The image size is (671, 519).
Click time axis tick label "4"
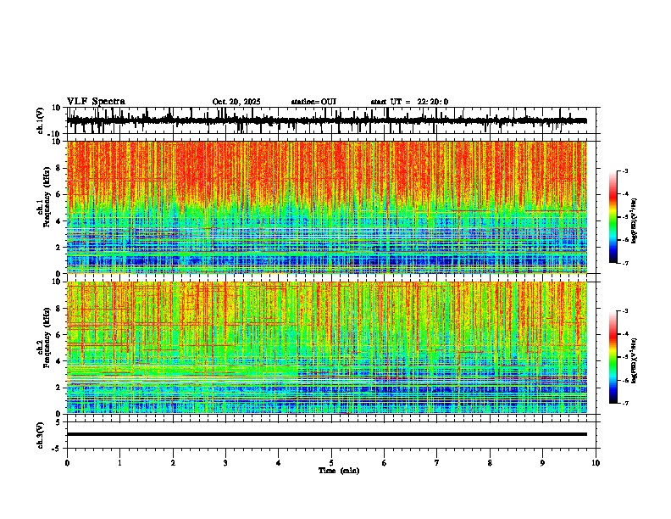click(x=279, y=463)
